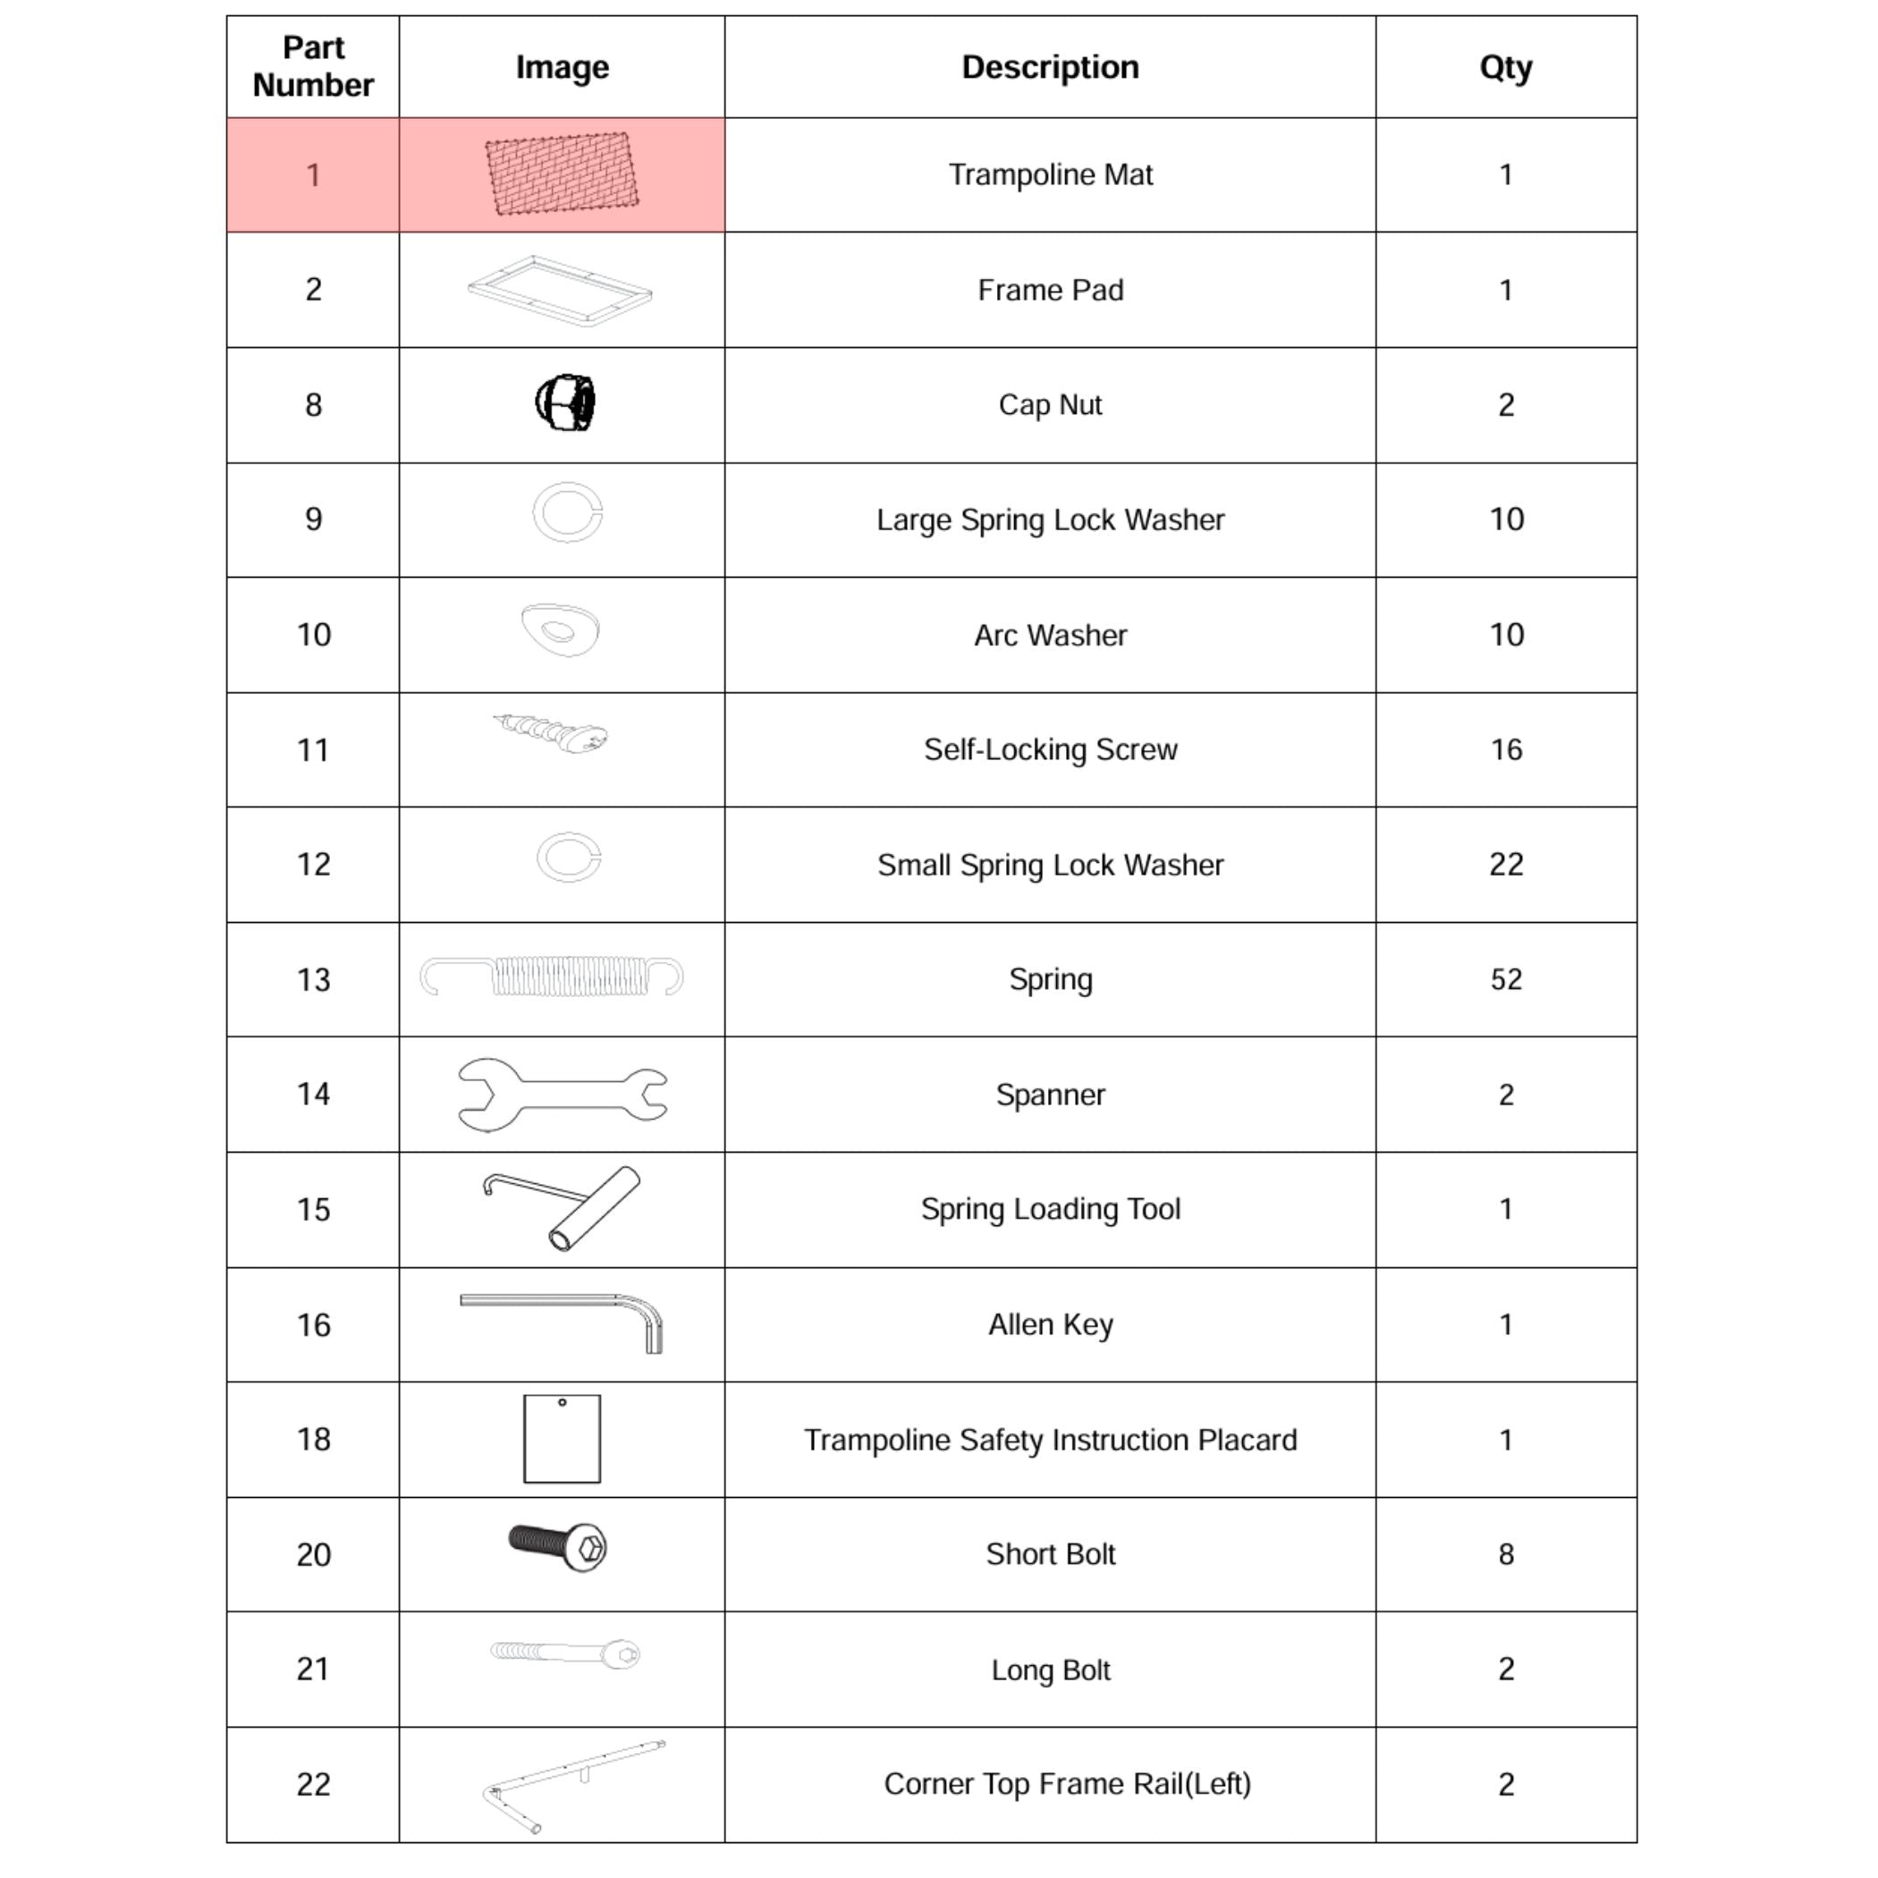Click the Cap Nut icon

(565, 402)
